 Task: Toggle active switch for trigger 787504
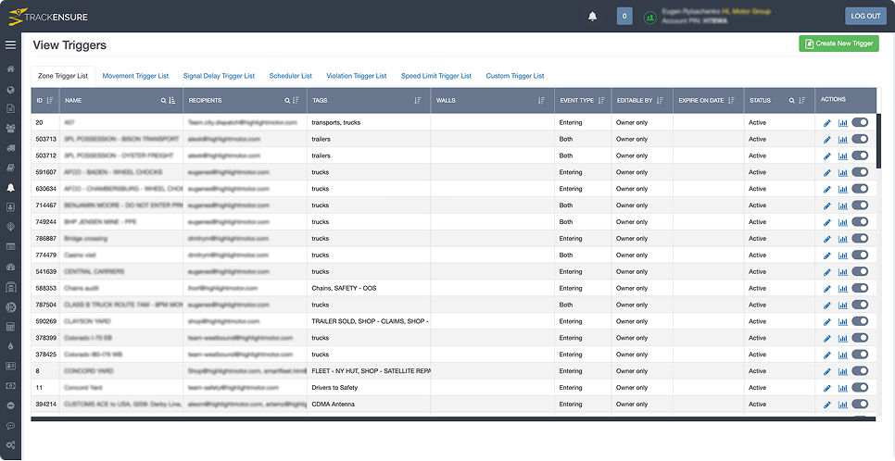click(860, 305)
